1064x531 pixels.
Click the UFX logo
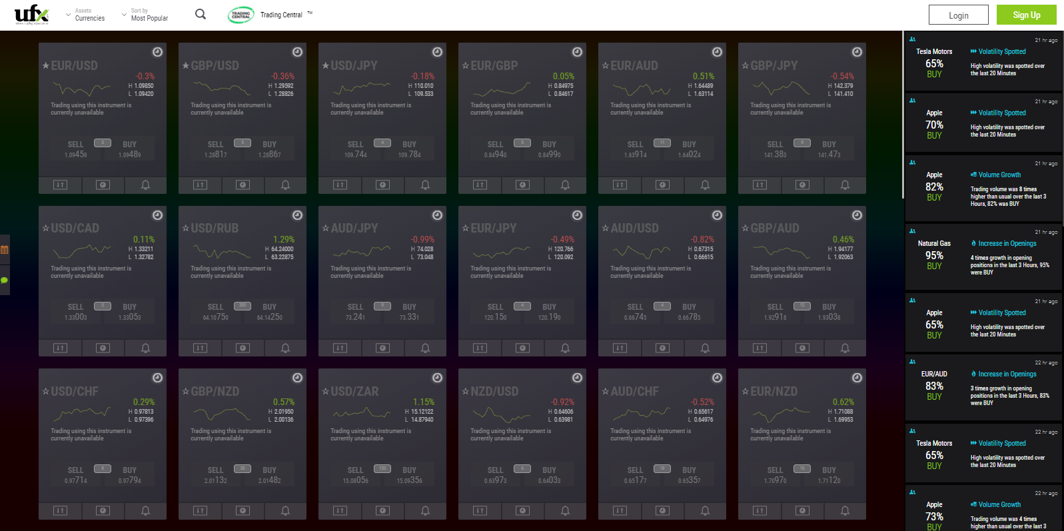32,14
